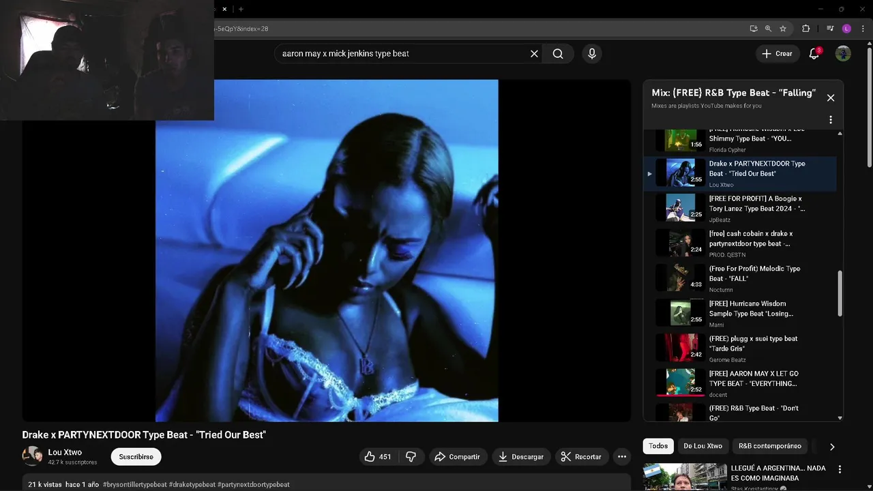Image resolution: width=873 pixels, height=491 pixels.
Task: Play the Hurricane Wisdom Sample beat
Action: [x=740, y=314]
